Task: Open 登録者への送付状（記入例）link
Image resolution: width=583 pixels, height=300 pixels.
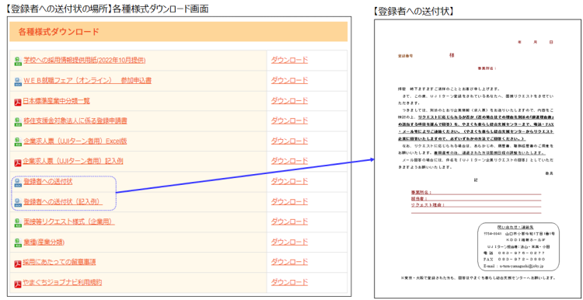Action: point(63,201)
